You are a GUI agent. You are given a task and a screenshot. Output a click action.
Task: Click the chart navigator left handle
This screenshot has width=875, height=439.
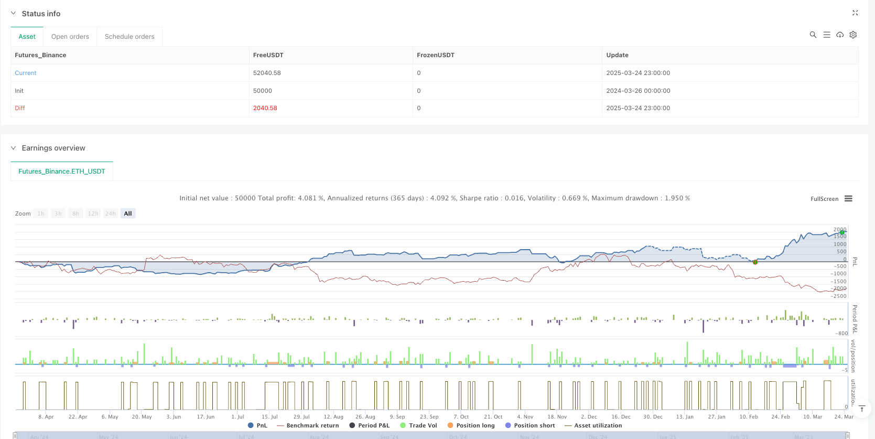(x=15, y=435)
